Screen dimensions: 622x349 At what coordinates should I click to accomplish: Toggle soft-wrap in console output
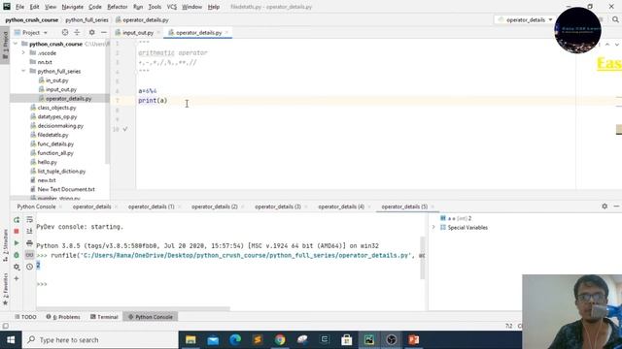tap(29, 220)
